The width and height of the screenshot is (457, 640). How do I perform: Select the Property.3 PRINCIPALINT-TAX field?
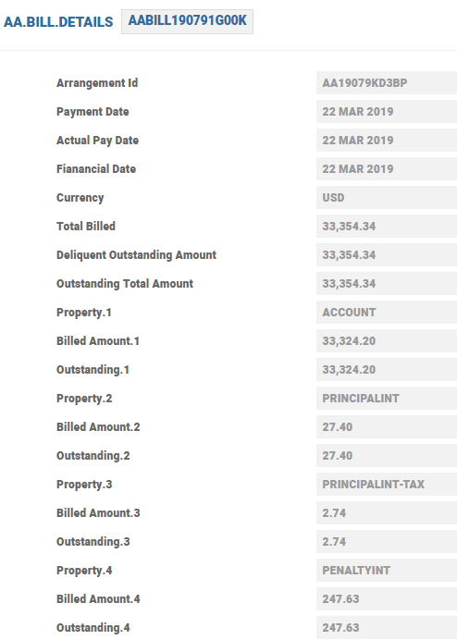(387, 484)
